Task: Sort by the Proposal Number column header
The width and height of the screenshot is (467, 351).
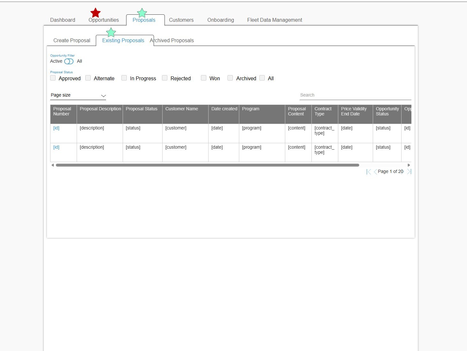Action: [64, 114]
